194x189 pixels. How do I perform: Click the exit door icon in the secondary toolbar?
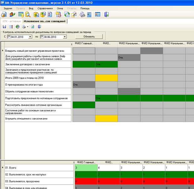[39, 27]
